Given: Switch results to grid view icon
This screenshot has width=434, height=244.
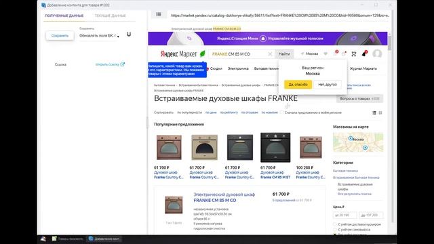Looking at the screenshot, I should tap(380, 113).
